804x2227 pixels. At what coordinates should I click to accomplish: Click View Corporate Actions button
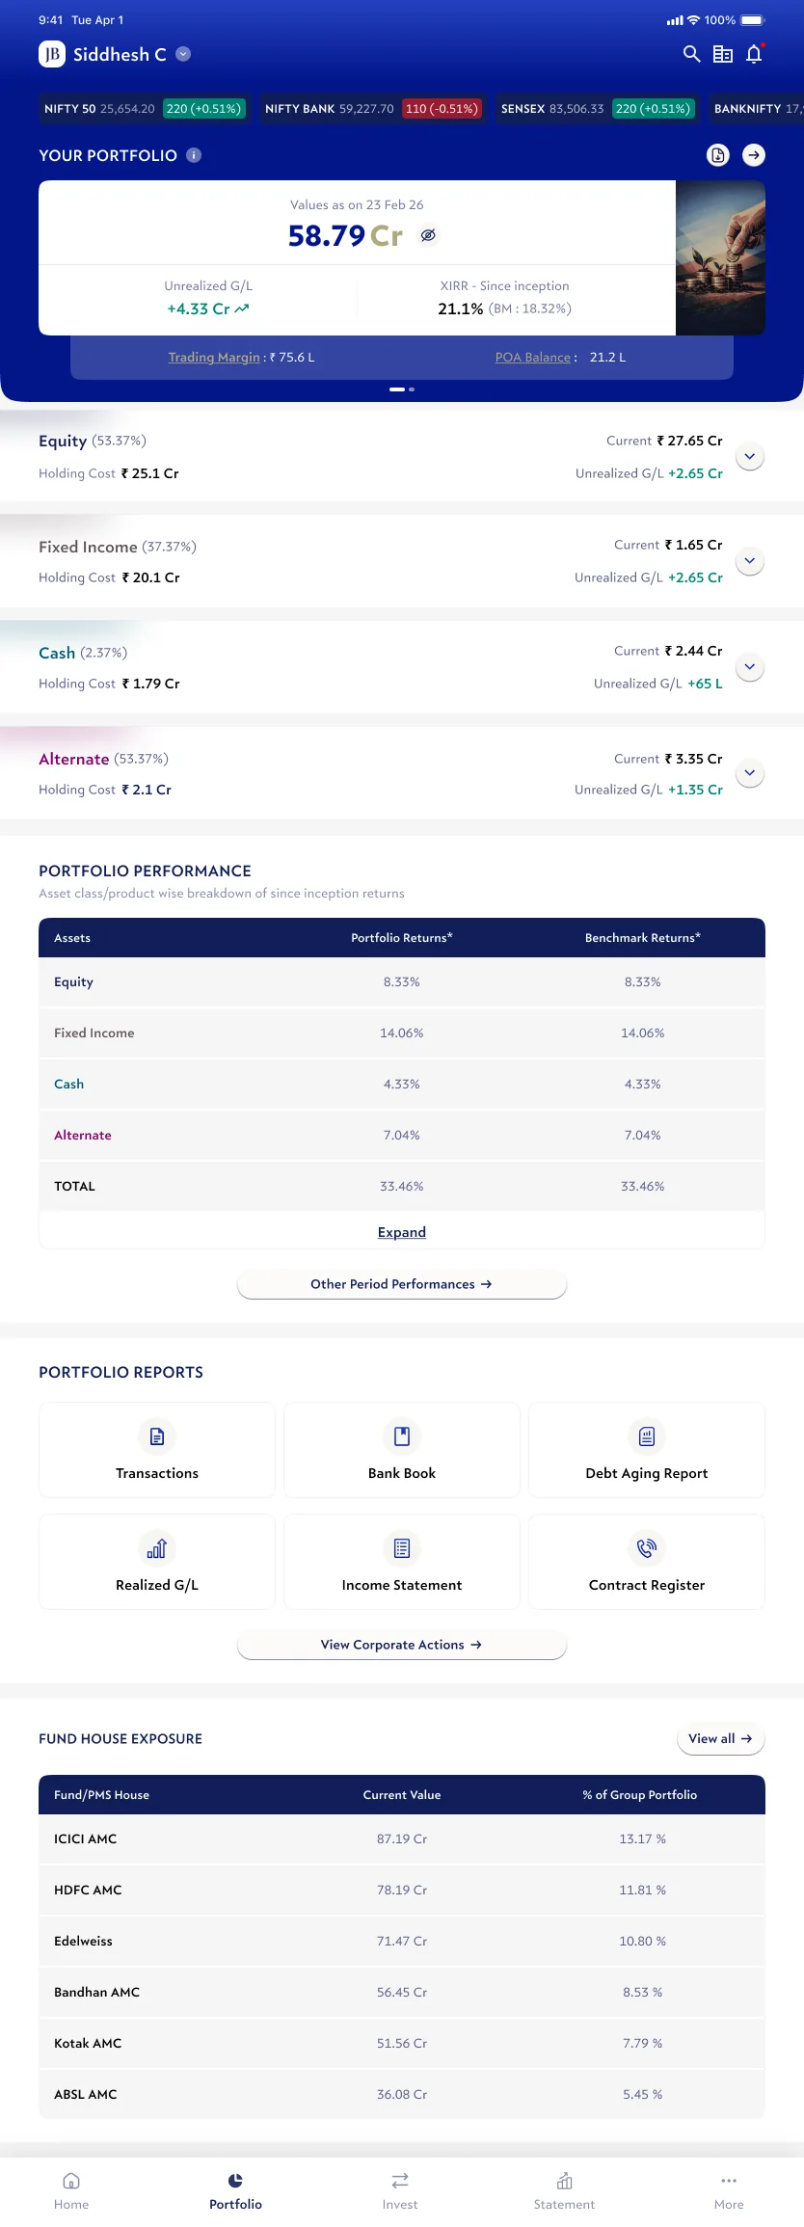coord(402,1645)
